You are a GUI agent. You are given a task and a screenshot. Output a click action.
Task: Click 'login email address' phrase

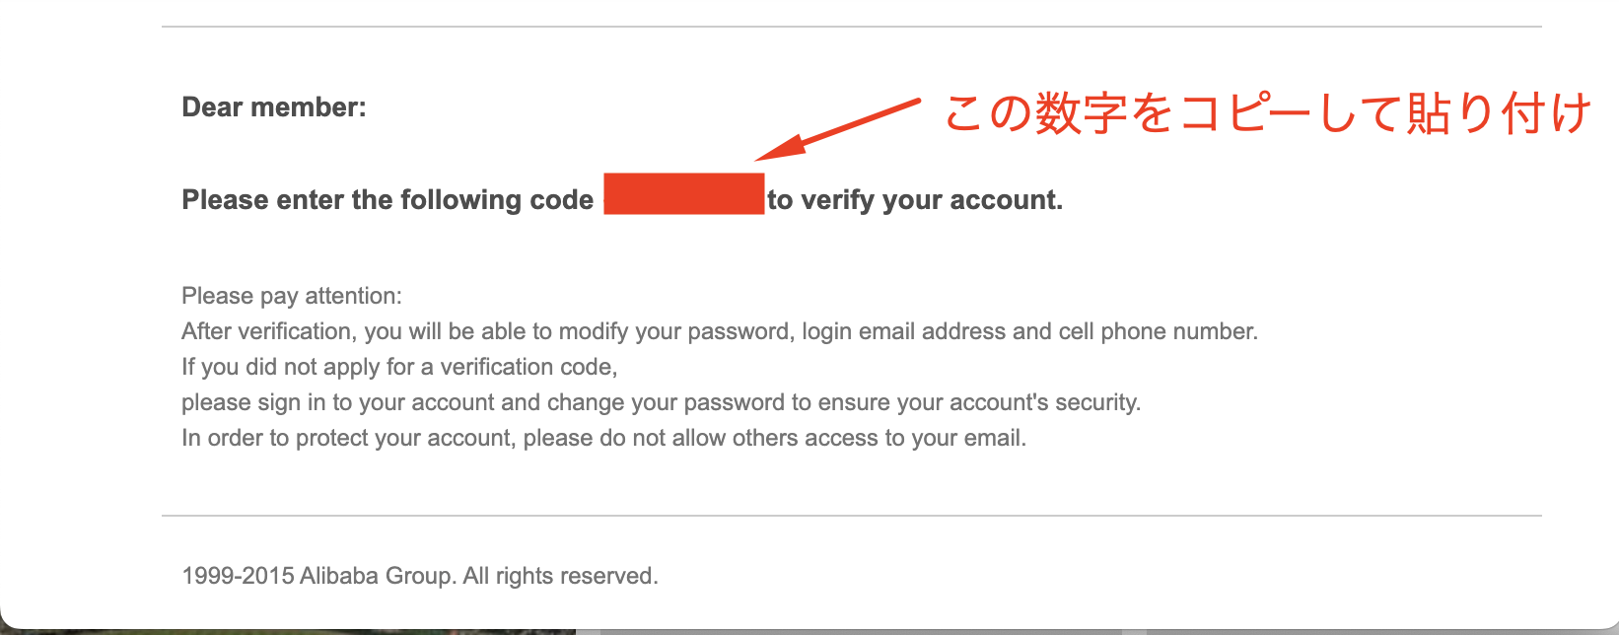[904, 331]
